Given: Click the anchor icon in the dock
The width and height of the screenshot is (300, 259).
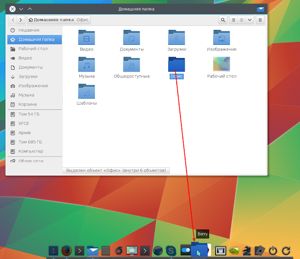Looking at the screenshot, I should click(x=53, y=251).
